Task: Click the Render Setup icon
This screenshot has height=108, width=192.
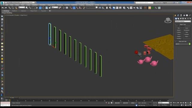Action: (128, 8)
